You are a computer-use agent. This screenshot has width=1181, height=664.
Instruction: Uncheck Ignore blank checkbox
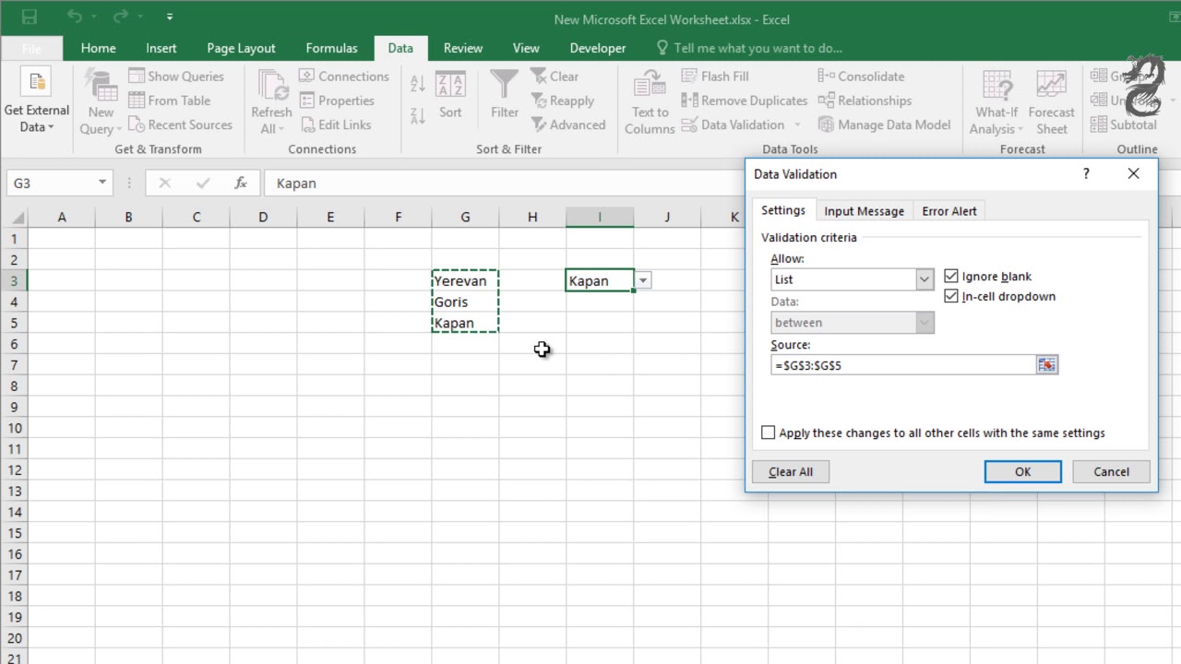(x=951, y=276)
